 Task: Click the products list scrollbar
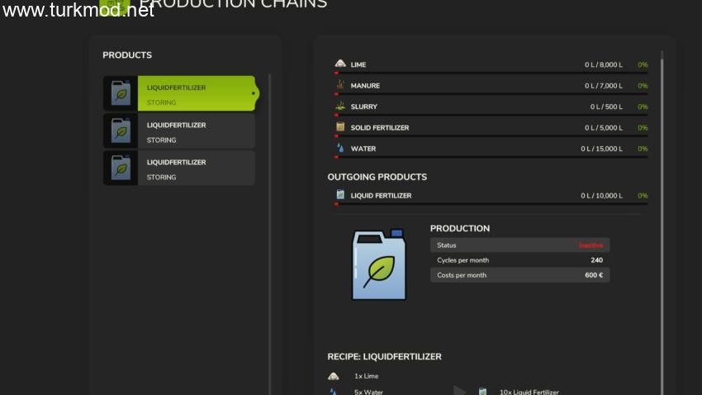point(269,233)
